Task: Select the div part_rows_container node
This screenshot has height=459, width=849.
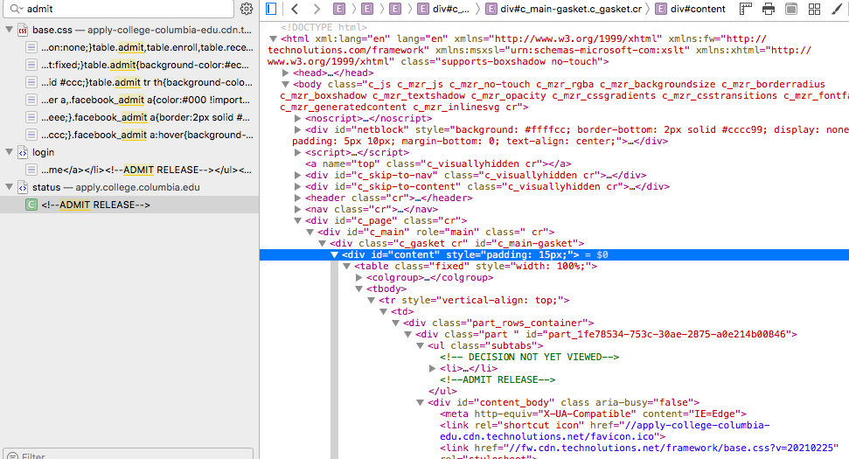Action: point(498,323)
